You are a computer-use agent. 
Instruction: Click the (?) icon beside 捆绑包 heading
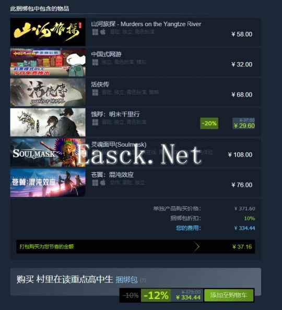point(143,280)
